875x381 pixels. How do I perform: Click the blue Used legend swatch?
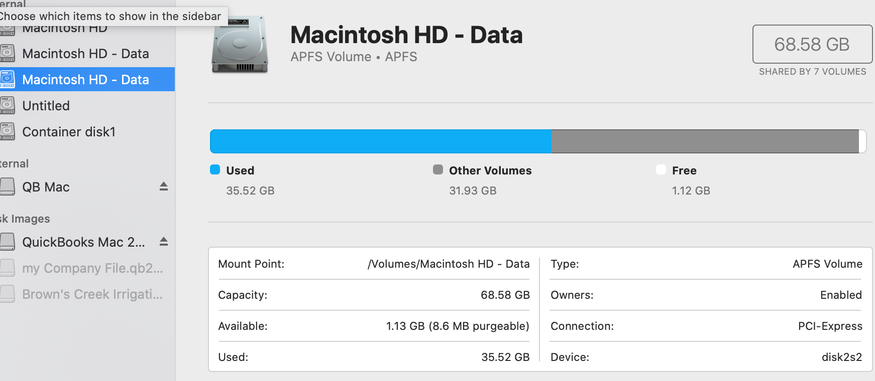[215, 169]
